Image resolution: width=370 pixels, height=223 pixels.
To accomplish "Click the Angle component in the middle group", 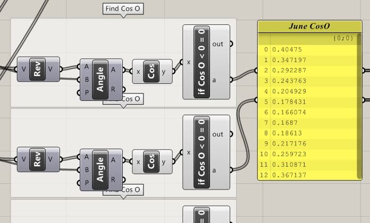I will pos(100,169).
